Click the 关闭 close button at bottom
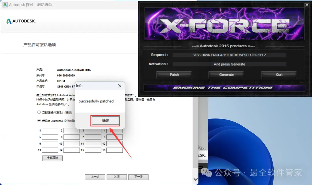Image resolution: width=312 pixels, height=185 pixels. [117, 177]
